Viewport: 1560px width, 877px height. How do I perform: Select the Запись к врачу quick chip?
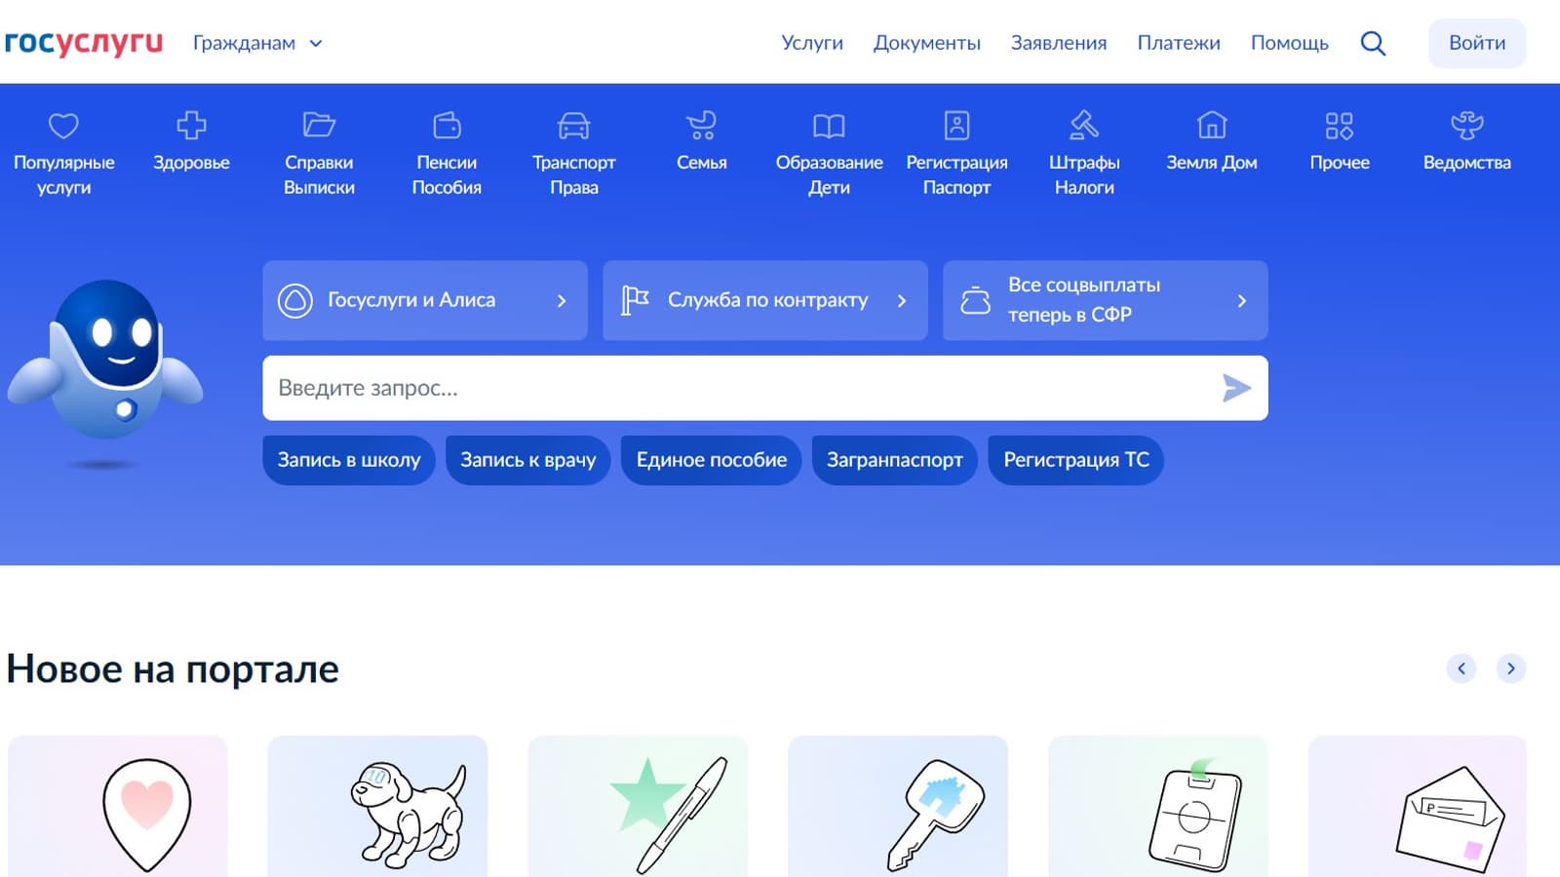tap(528, 460)
